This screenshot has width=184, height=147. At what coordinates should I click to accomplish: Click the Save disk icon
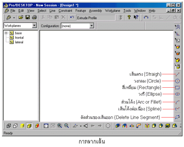coord(28,17)
